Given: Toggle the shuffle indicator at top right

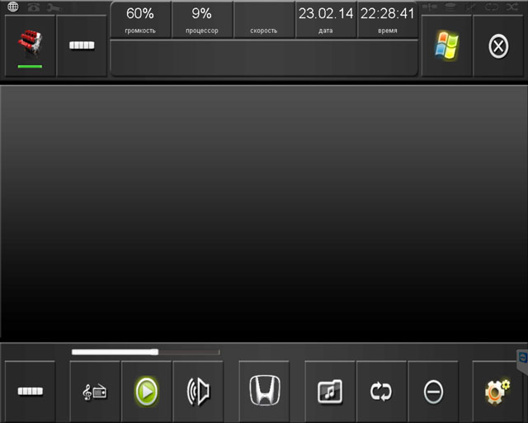Looking at the screenshot, I should pyautogui.click(x=511, y=7).
